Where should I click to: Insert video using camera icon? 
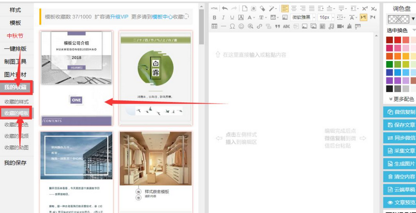[x=340, y=26]
